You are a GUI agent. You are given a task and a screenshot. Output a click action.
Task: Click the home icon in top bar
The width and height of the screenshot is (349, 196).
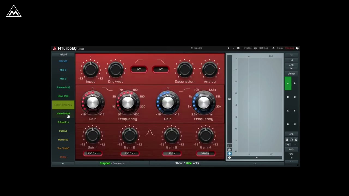coord(273,48)
